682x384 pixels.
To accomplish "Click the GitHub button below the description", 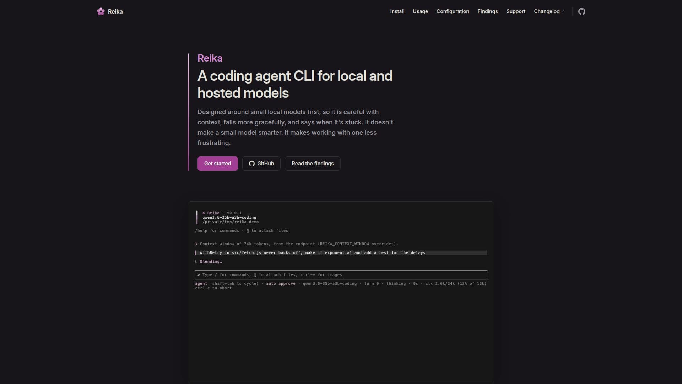I will coord(261,164).
